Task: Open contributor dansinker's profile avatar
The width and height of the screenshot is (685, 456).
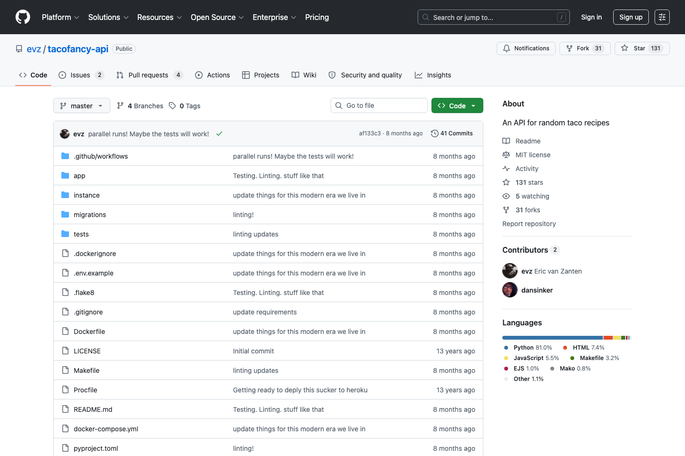Action: (509, 289)
